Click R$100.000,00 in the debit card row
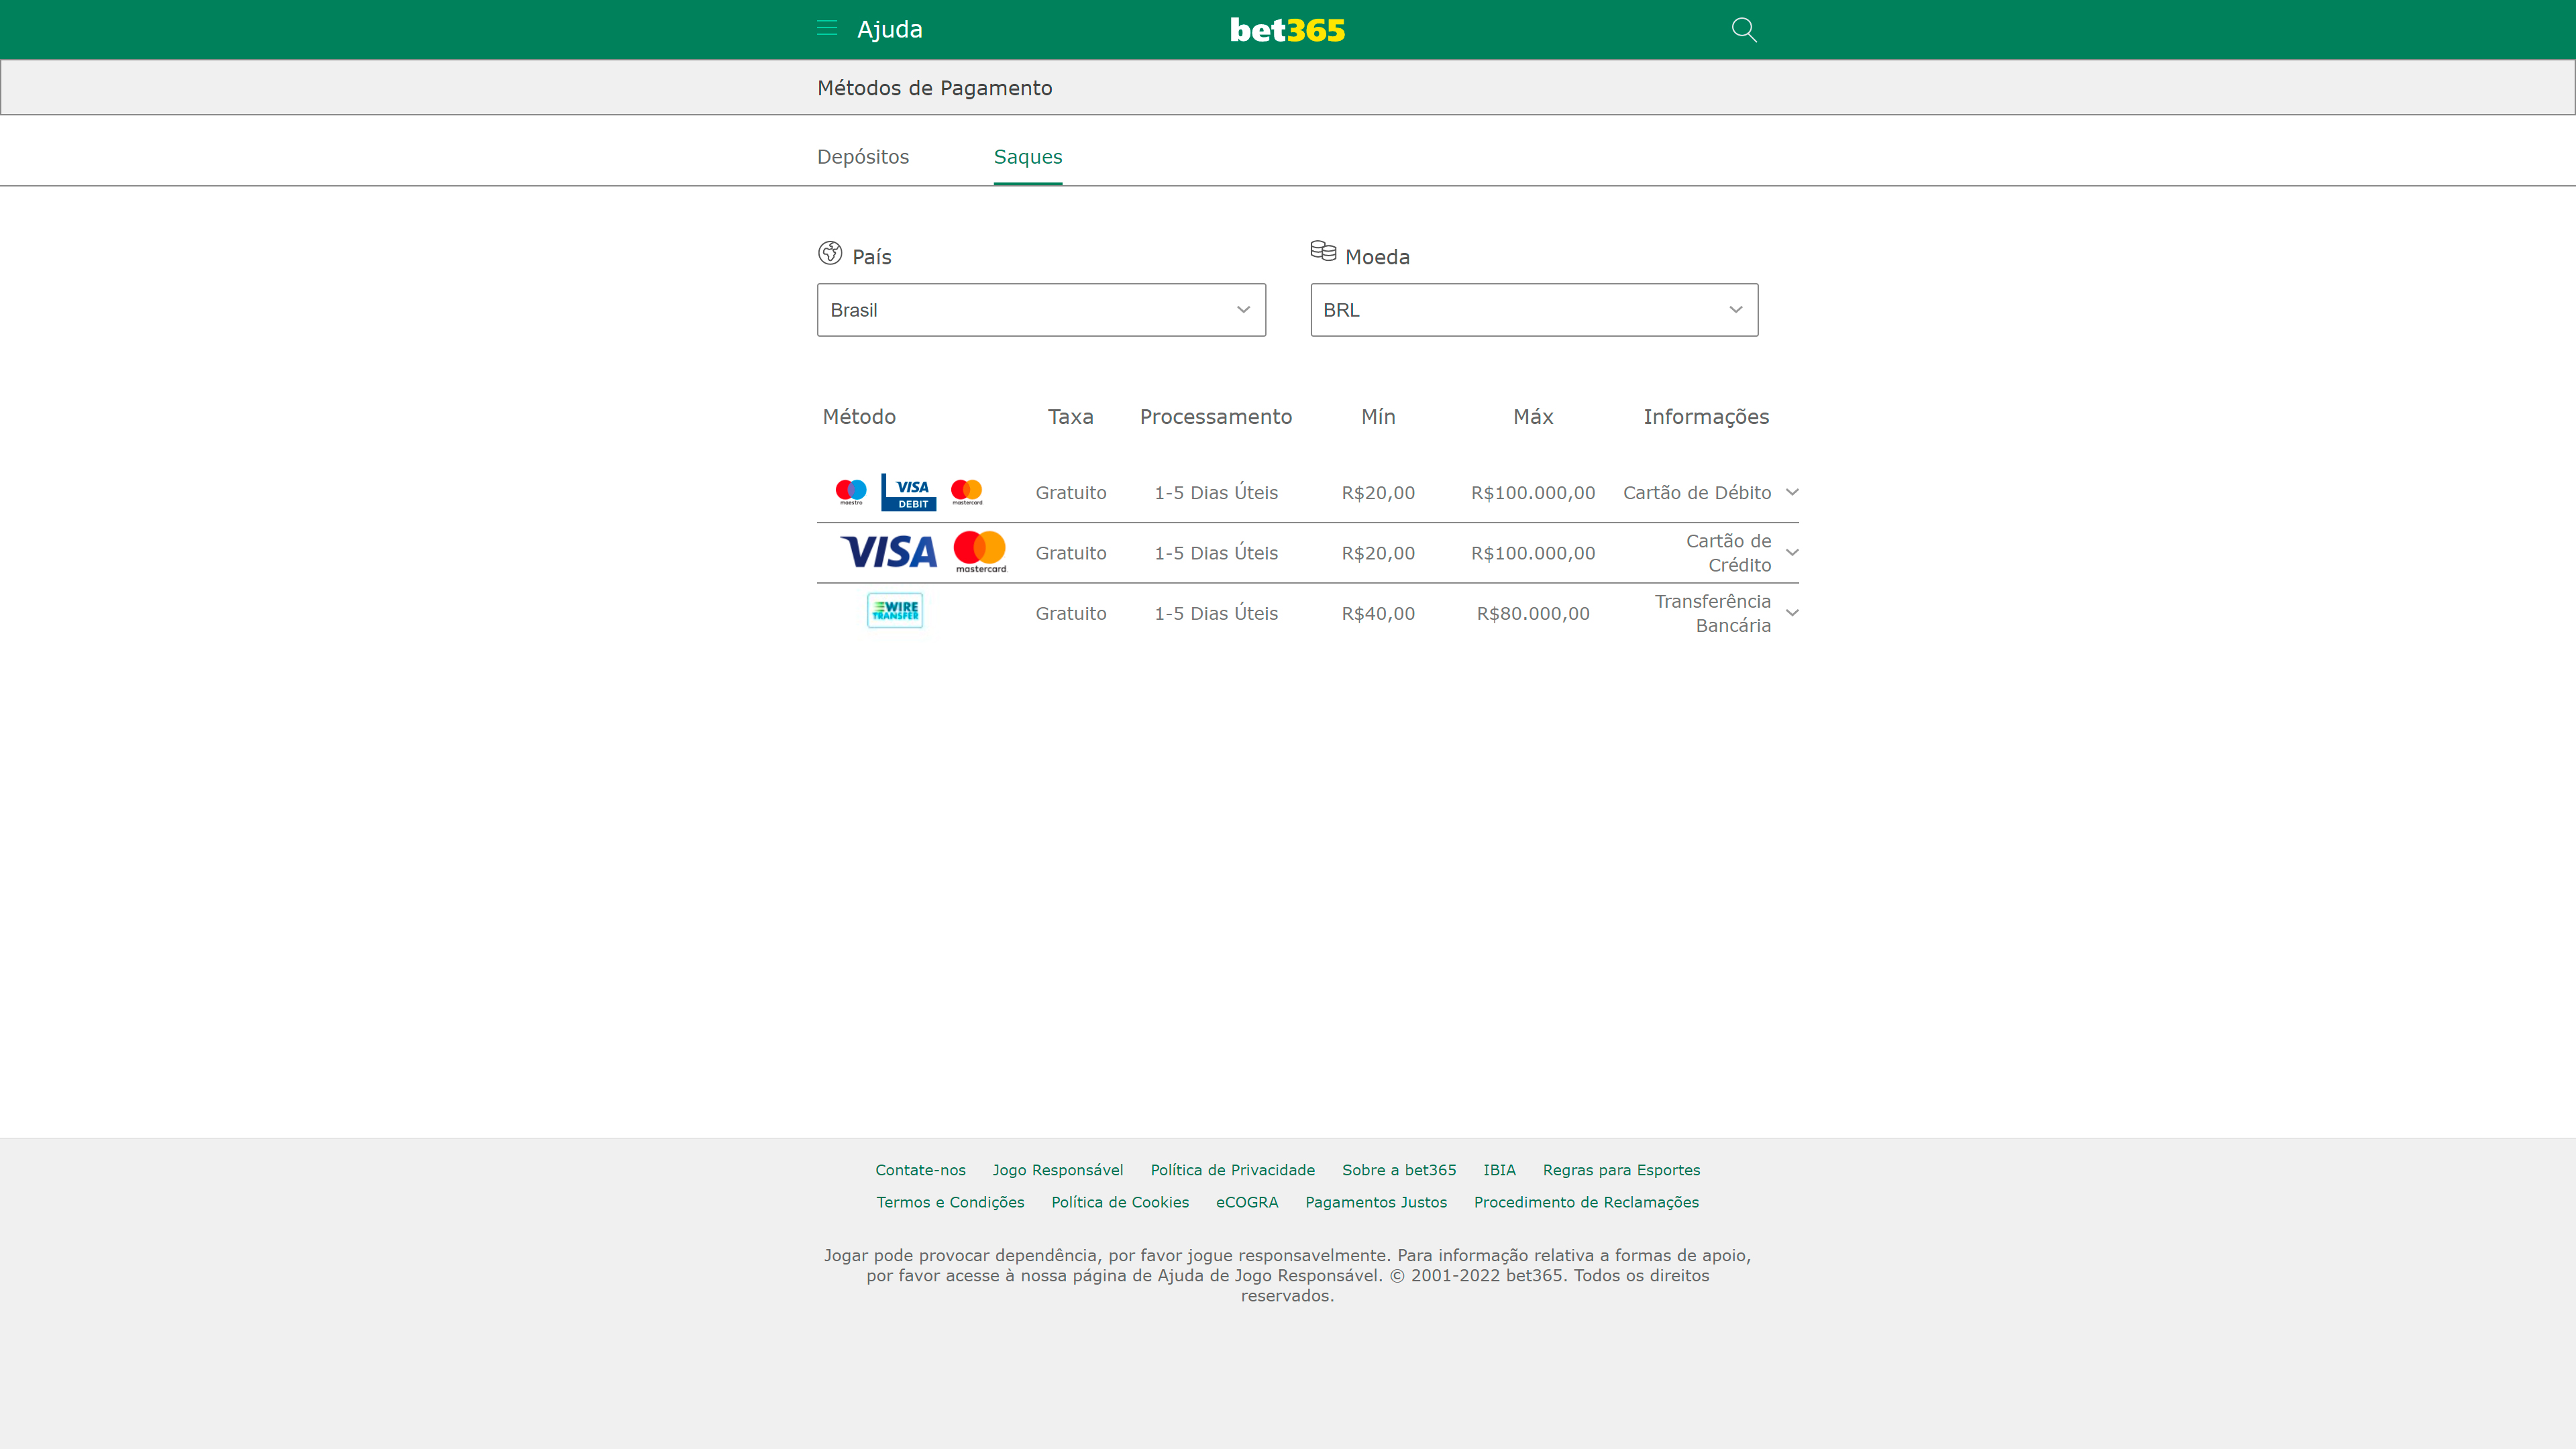2576x1449 pixels. tap(1533, 492)
